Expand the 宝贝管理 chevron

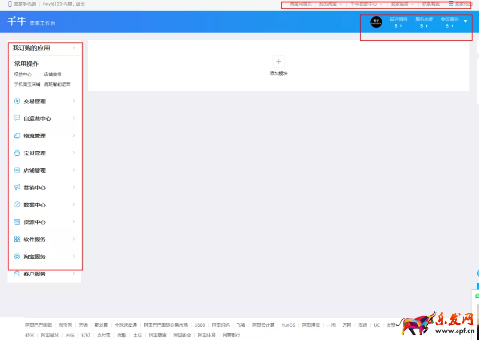point(74,153)
